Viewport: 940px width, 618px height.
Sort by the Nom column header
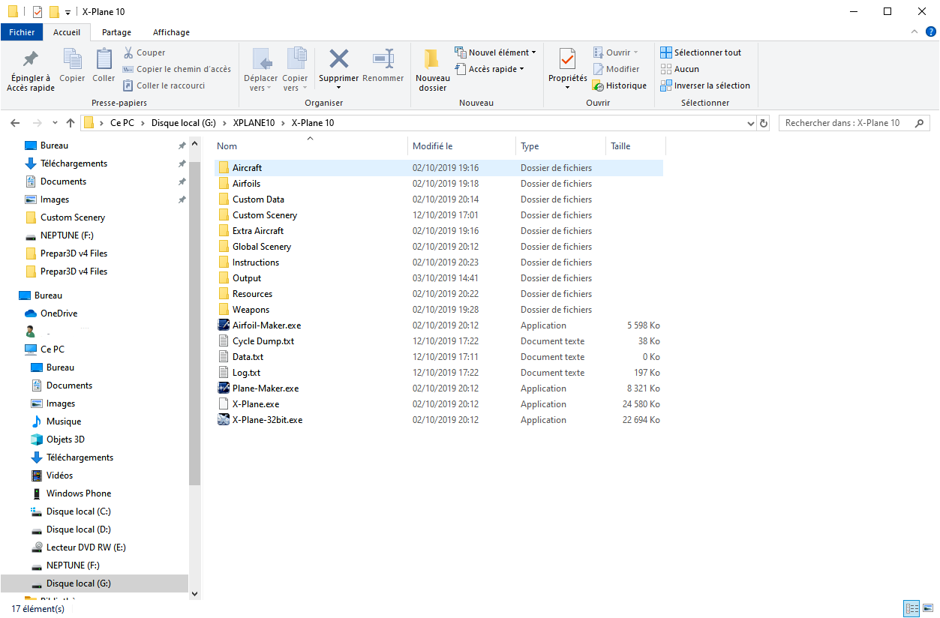310,146
